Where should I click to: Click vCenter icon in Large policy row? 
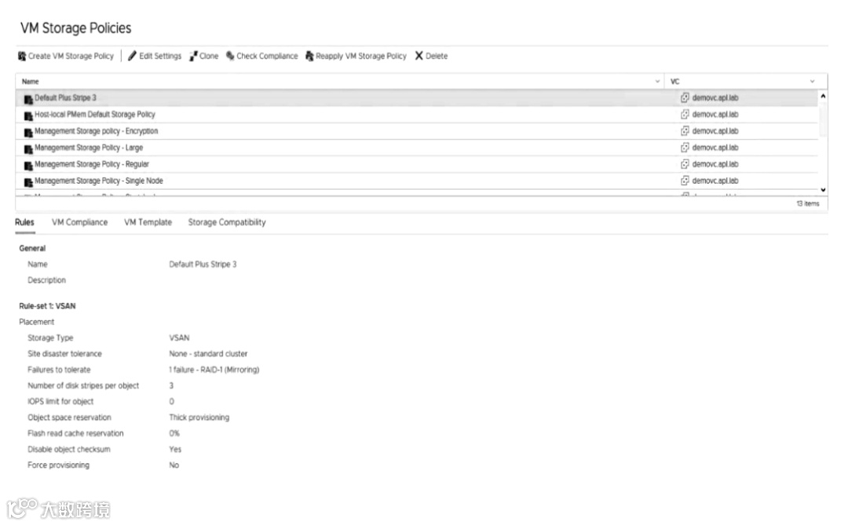[685, 148]
